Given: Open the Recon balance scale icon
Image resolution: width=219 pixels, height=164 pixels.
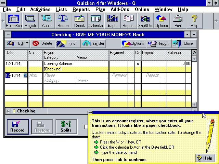Looking at the screenshot, I should coord(63,21).
